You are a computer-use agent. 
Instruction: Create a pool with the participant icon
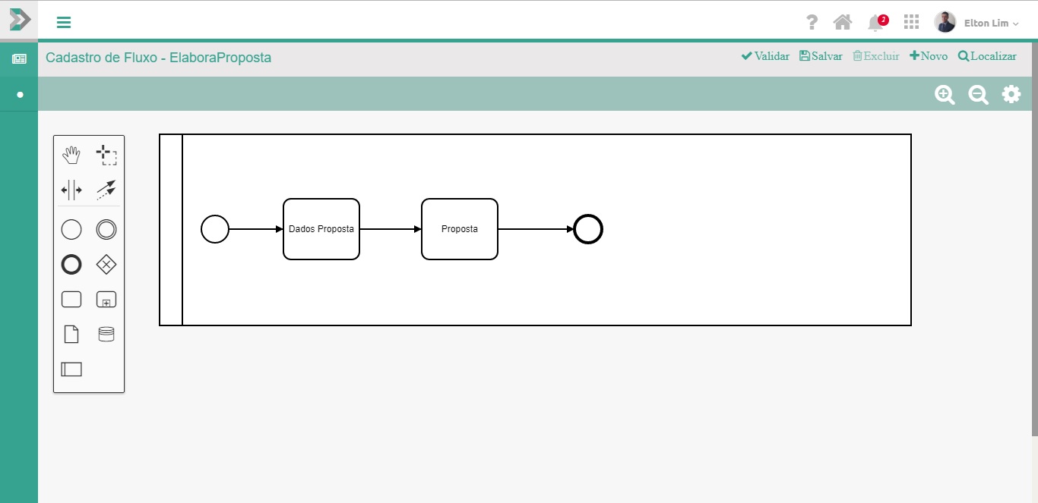pyautogui.click(x=71, y=369)
